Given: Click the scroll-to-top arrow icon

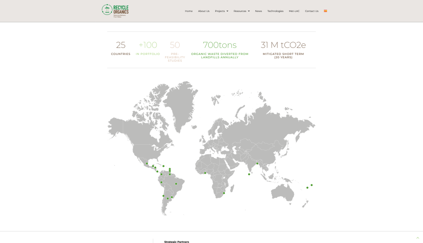Looking at the screenshot, I should [x=418, y=238].
